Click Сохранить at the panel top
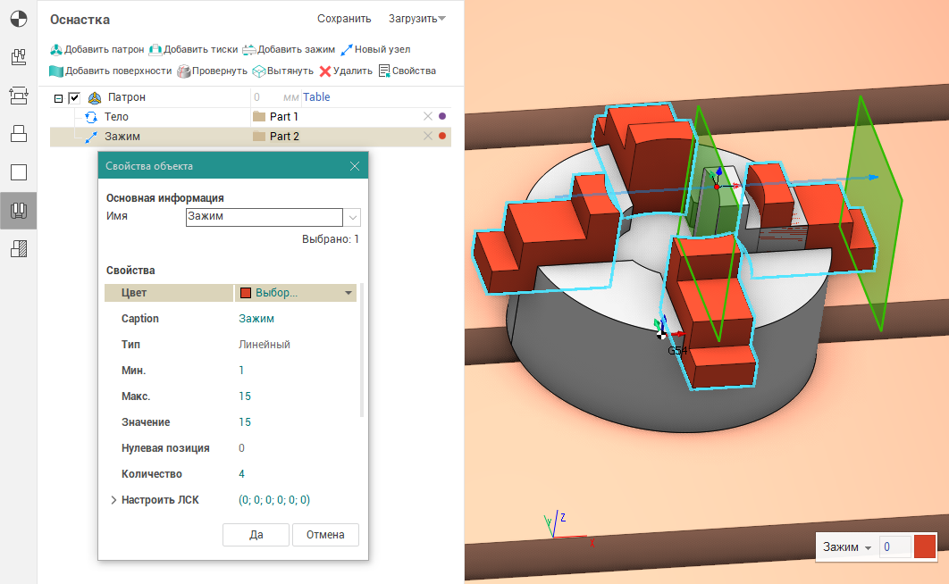The image size is (949, 584). 344,19
